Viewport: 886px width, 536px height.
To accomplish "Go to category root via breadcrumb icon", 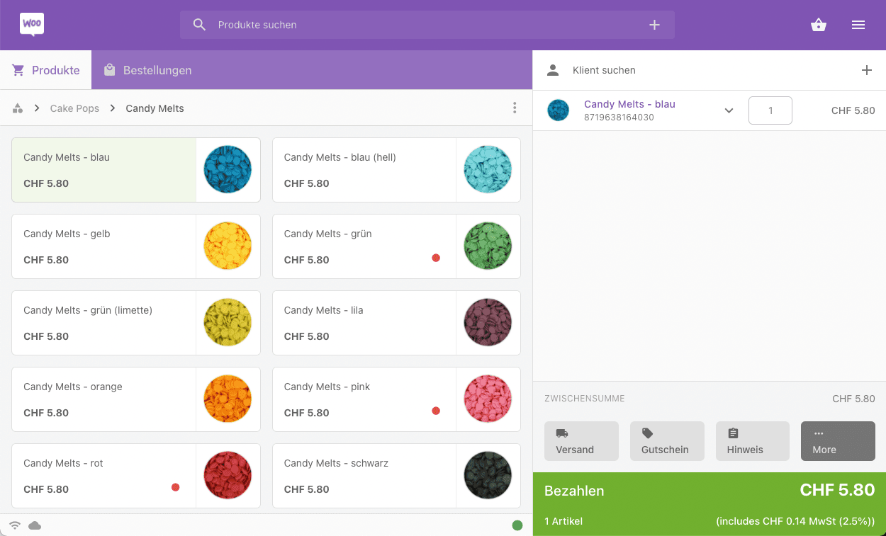I will [18, 108].
